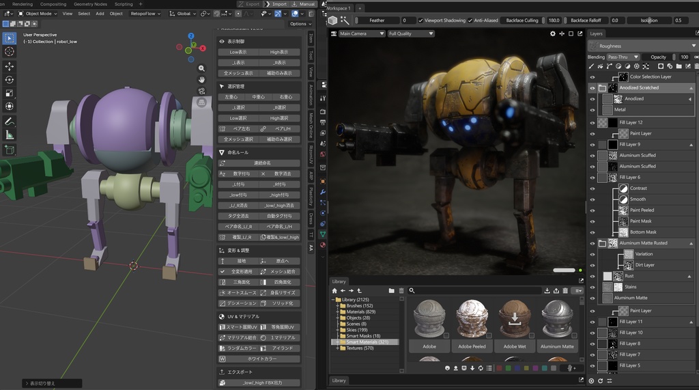Open Modifiers wrench properties tab
699x390 pixels.
click(323, 192)
